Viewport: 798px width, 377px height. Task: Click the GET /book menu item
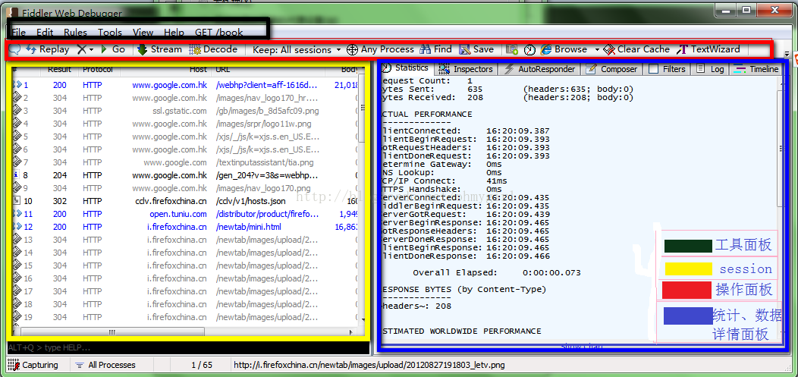[x=218, y=32]
